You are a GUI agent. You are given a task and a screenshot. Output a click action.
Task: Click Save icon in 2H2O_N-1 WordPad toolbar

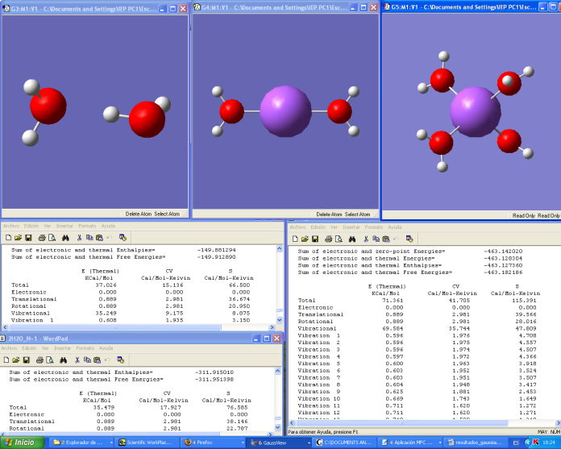[x=28, y=360]
